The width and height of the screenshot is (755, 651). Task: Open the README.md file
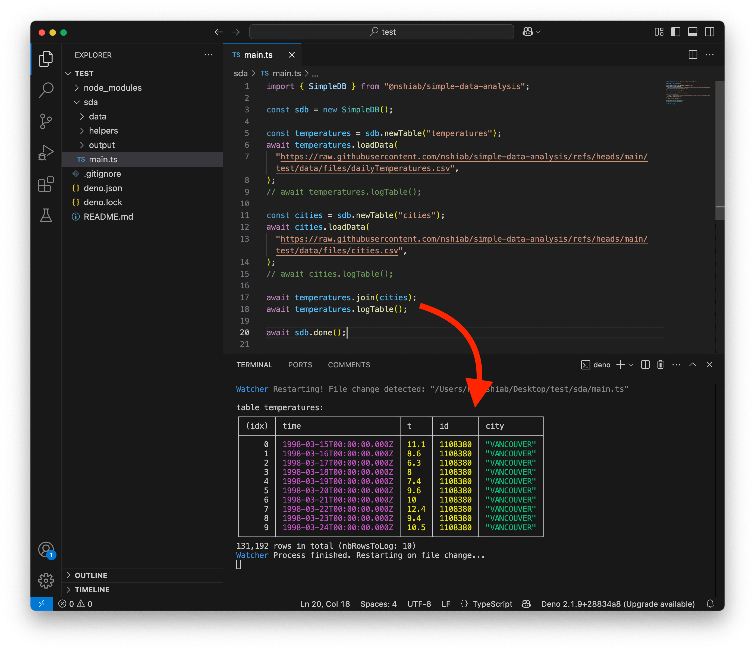[142, 216]
